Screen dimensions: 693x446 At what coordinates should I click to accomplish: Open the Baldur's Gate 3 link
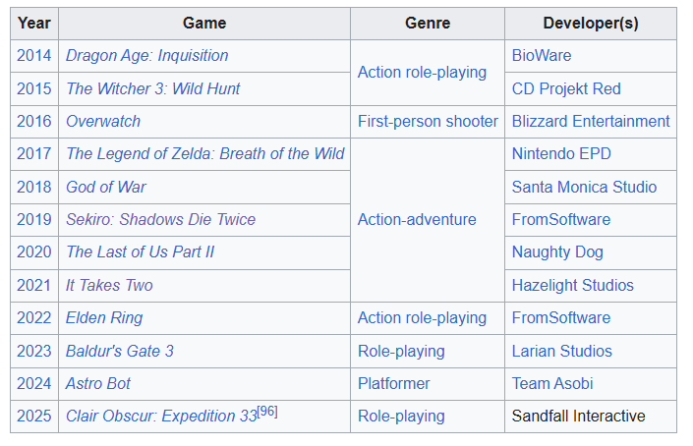point(120,352)
